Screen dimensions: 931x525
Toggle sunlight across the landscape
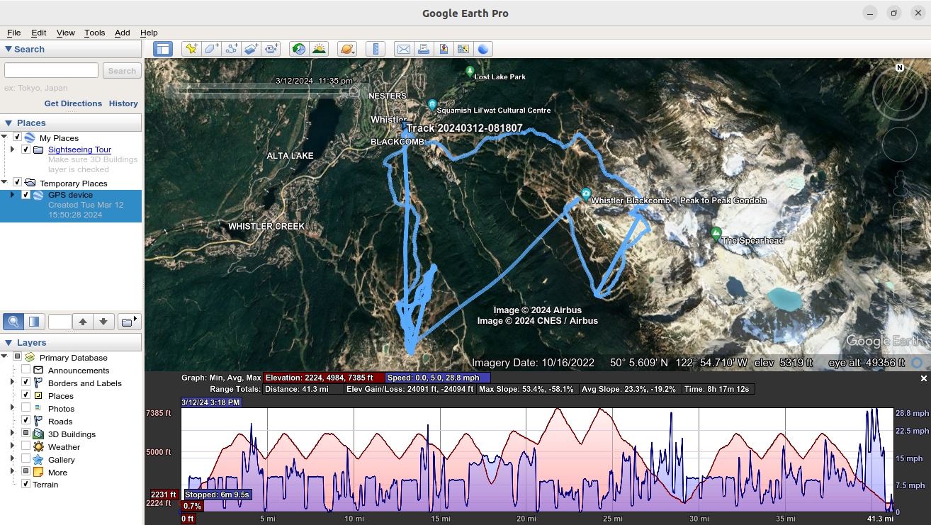pyautogui.click(x=320, y=49)
